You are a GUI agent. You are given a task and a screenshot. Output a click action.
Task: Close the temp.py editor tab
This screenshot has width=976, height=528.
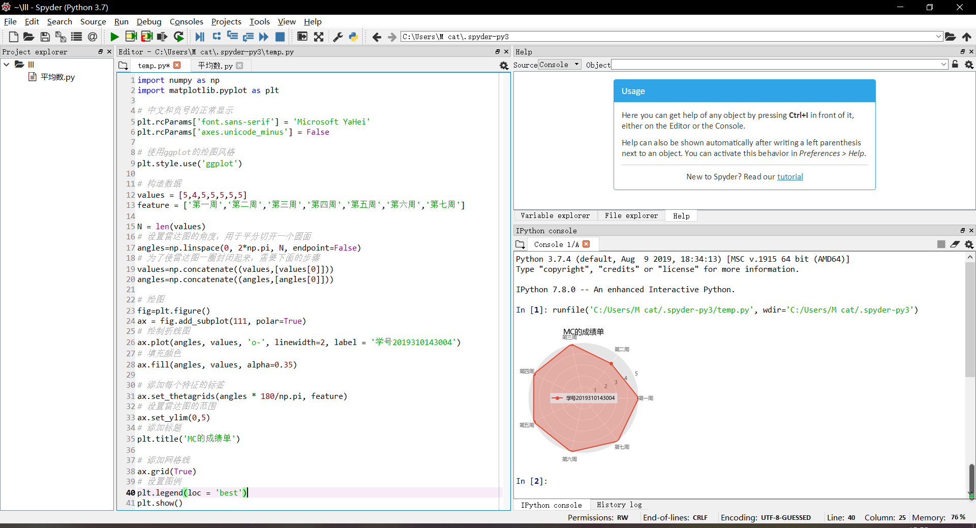[x=177, y=65]
